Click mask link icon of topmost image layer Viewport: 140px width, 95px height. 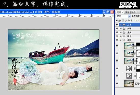point(135,46)
